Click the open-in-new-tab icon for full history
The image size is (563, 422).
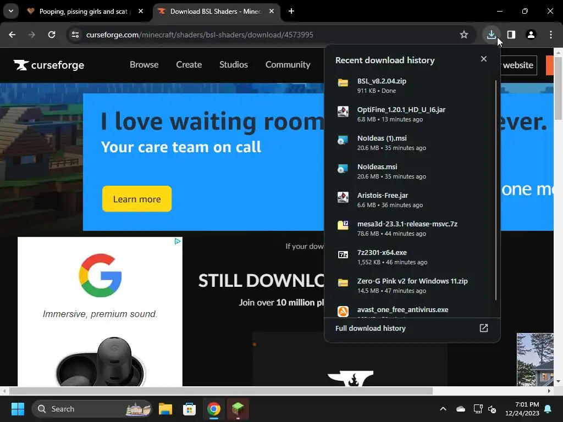point(484,328)
